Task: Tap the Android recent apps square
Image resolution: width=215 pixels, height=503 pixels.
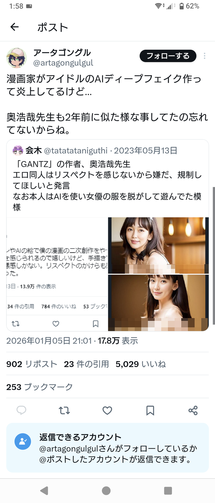Action: (x=168, y=490)
